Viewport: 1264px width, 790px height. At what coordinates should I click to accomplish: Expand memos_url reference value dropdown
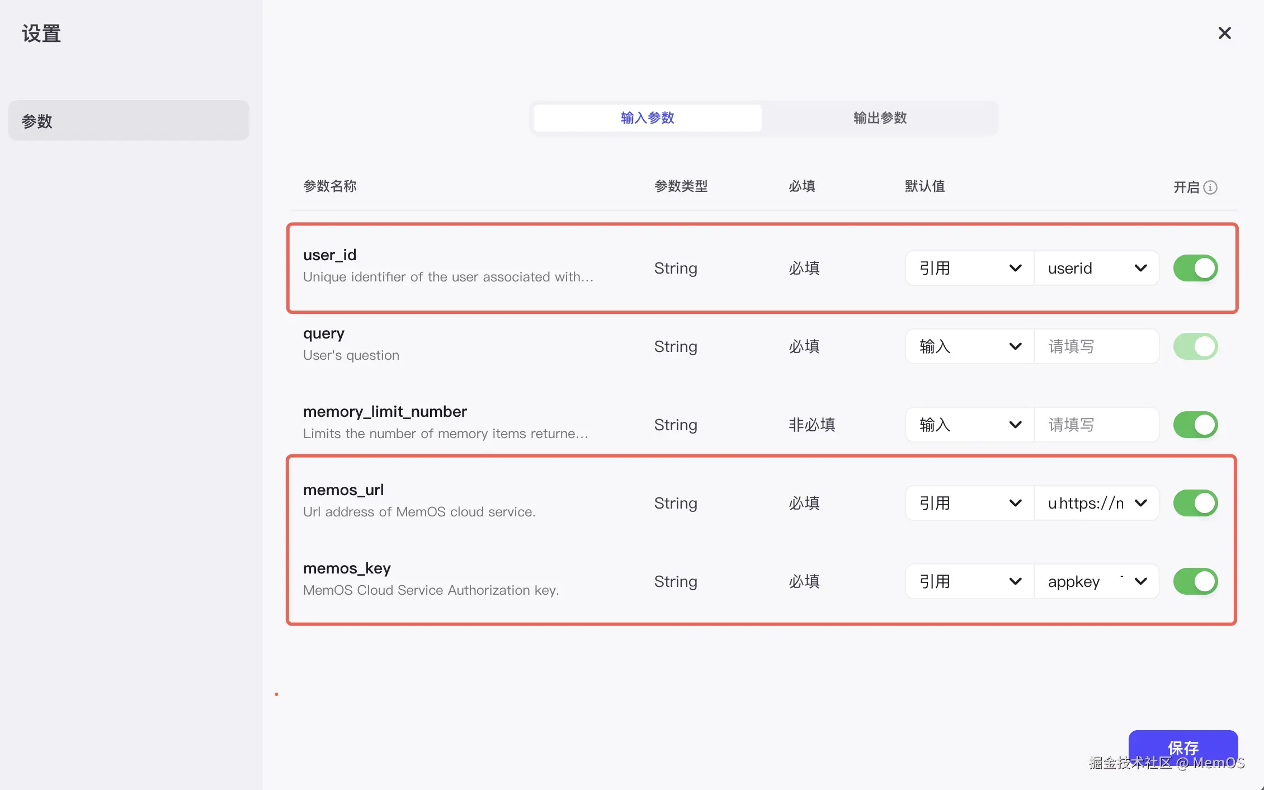pyautogui.click(x=1096, y=504)
